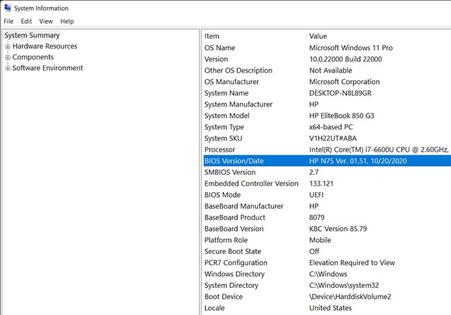
Task: Expand the Software Environment tree node
Action: [x=8, y=69]
